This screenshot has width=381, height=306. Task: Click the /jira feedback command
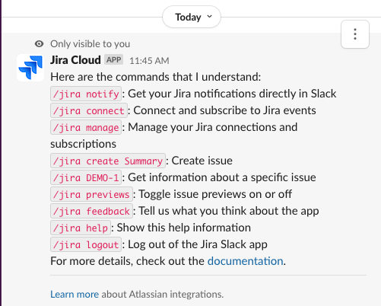pyautogui.click(x=91, y=211)
